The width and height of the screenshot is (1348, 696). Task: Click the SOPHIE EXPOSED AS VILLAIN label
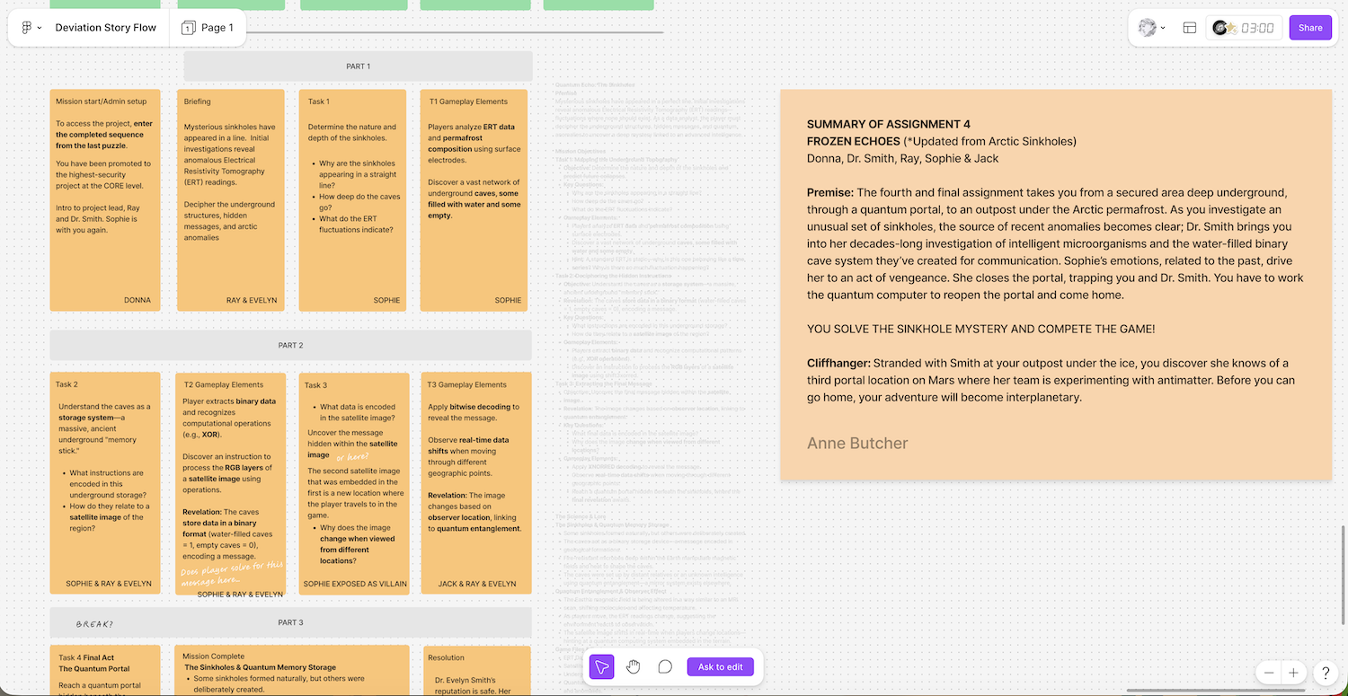pos(355,584)
